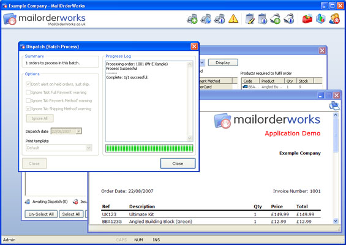The width and height of the screenshot is (346, 245).
Task: Toggle Ignore 'No Shipping Method' warning checkbox
Action: pos(28,108)
